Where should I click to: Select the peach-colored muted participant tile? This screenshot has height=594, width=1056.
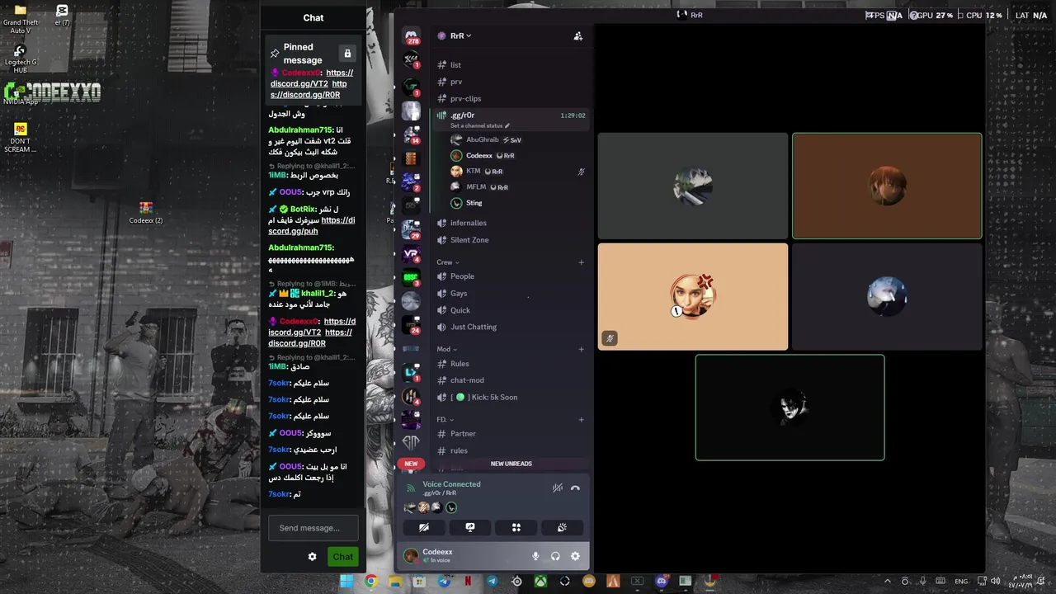click(x=693, y=296)
